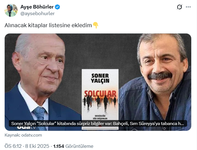This screenshot has height=150, width=197.
Task: Click the Sessizliğe Söz Düşenler subtitle
Action: (100, 117)
